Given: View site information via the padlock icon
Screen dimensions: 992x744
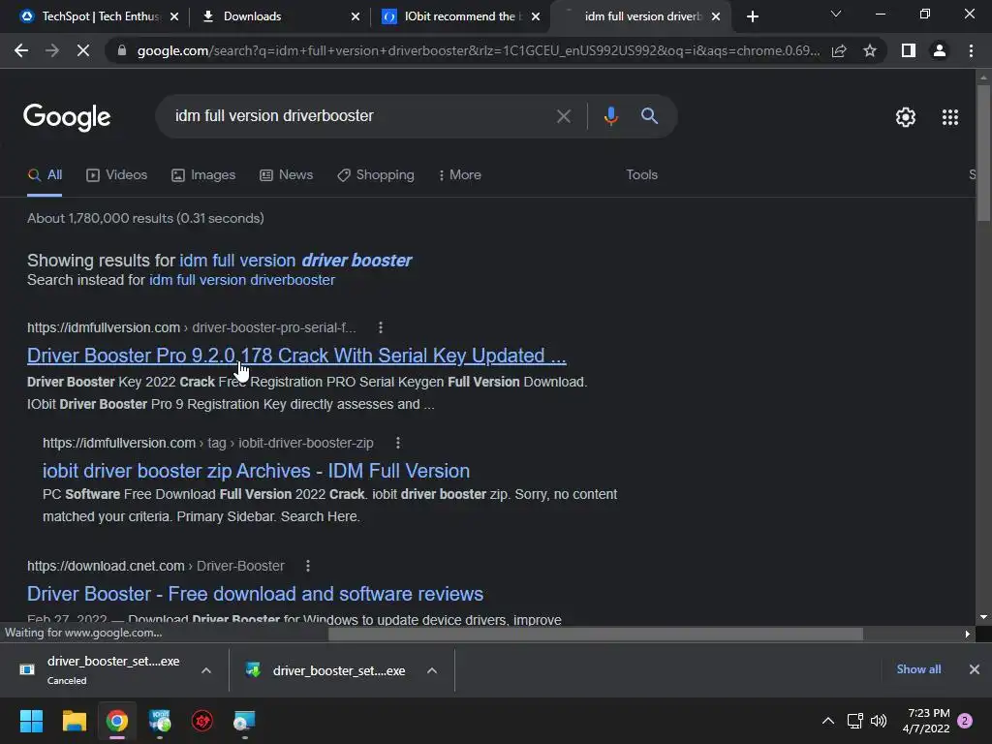Looking at the screenshot, I should pos(122,50).
